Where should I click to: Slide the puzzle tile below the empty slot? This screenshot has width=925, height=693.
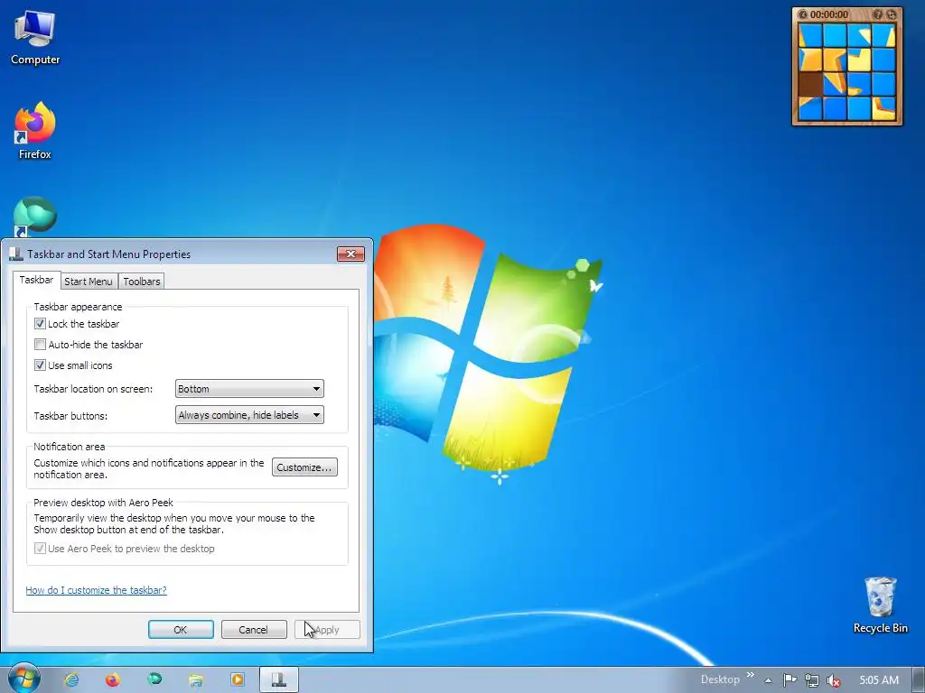810,108
